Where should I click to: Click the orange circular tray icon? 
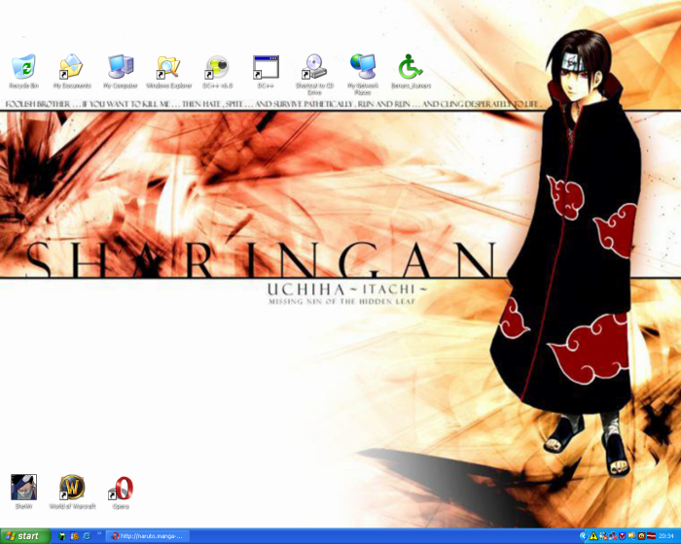641,536
